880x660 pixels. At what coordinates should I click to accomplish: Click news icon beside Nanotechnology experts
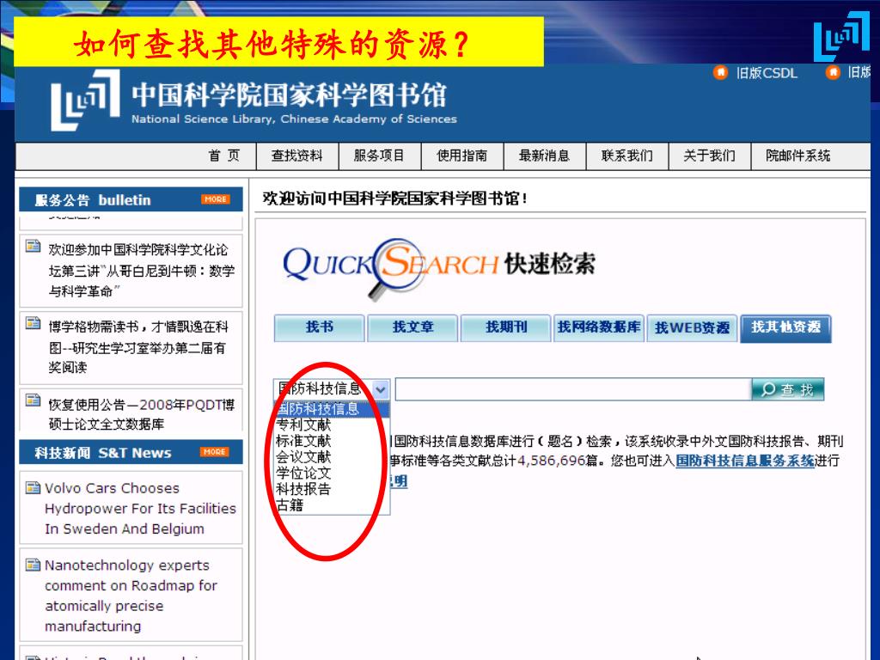(x=34, y=565)
